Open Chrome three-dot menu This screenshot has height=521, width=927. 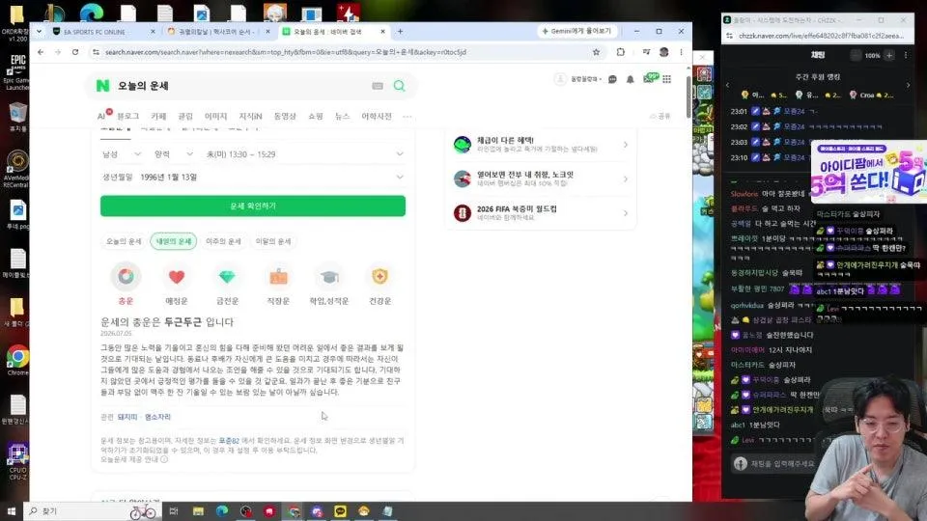[681, 52]
